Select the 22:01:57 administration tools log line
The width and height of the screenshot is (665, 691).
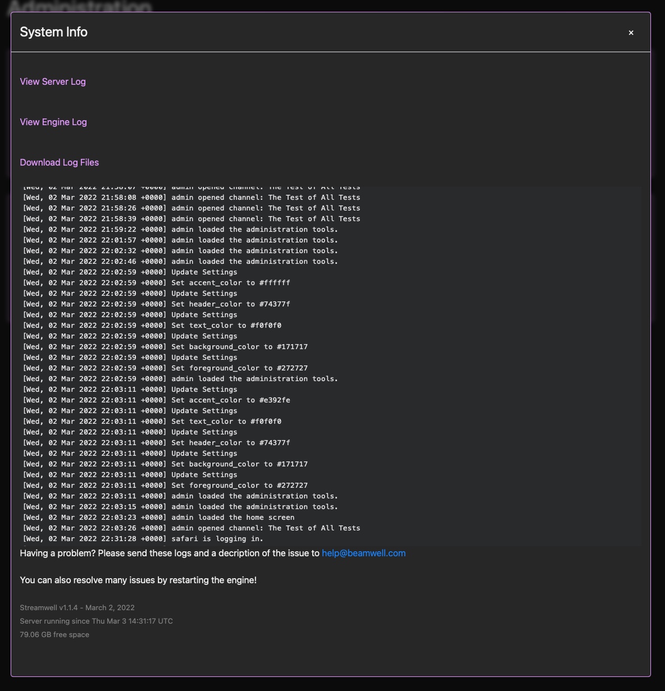point(180,240)
